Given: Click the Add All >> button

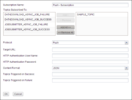Looking at the screenshot, I should 65,27.
